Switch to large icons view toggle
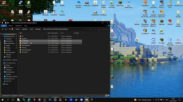The width and height of the screenshot is (183, 102). click(108, 95)
